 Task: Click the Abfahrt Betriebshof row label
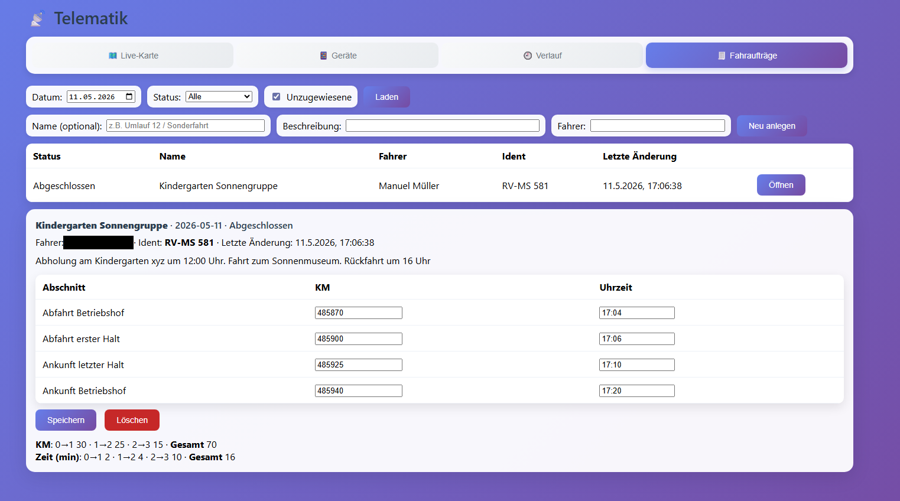click(x=83, y=313)
